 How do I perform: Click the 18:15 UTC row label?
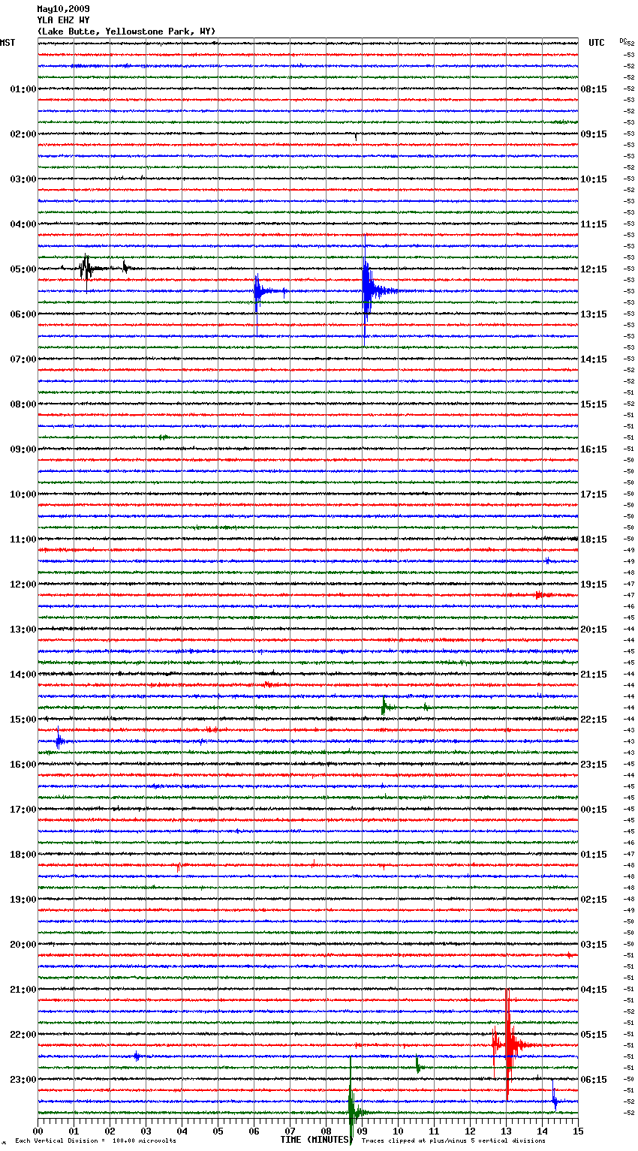594,539
